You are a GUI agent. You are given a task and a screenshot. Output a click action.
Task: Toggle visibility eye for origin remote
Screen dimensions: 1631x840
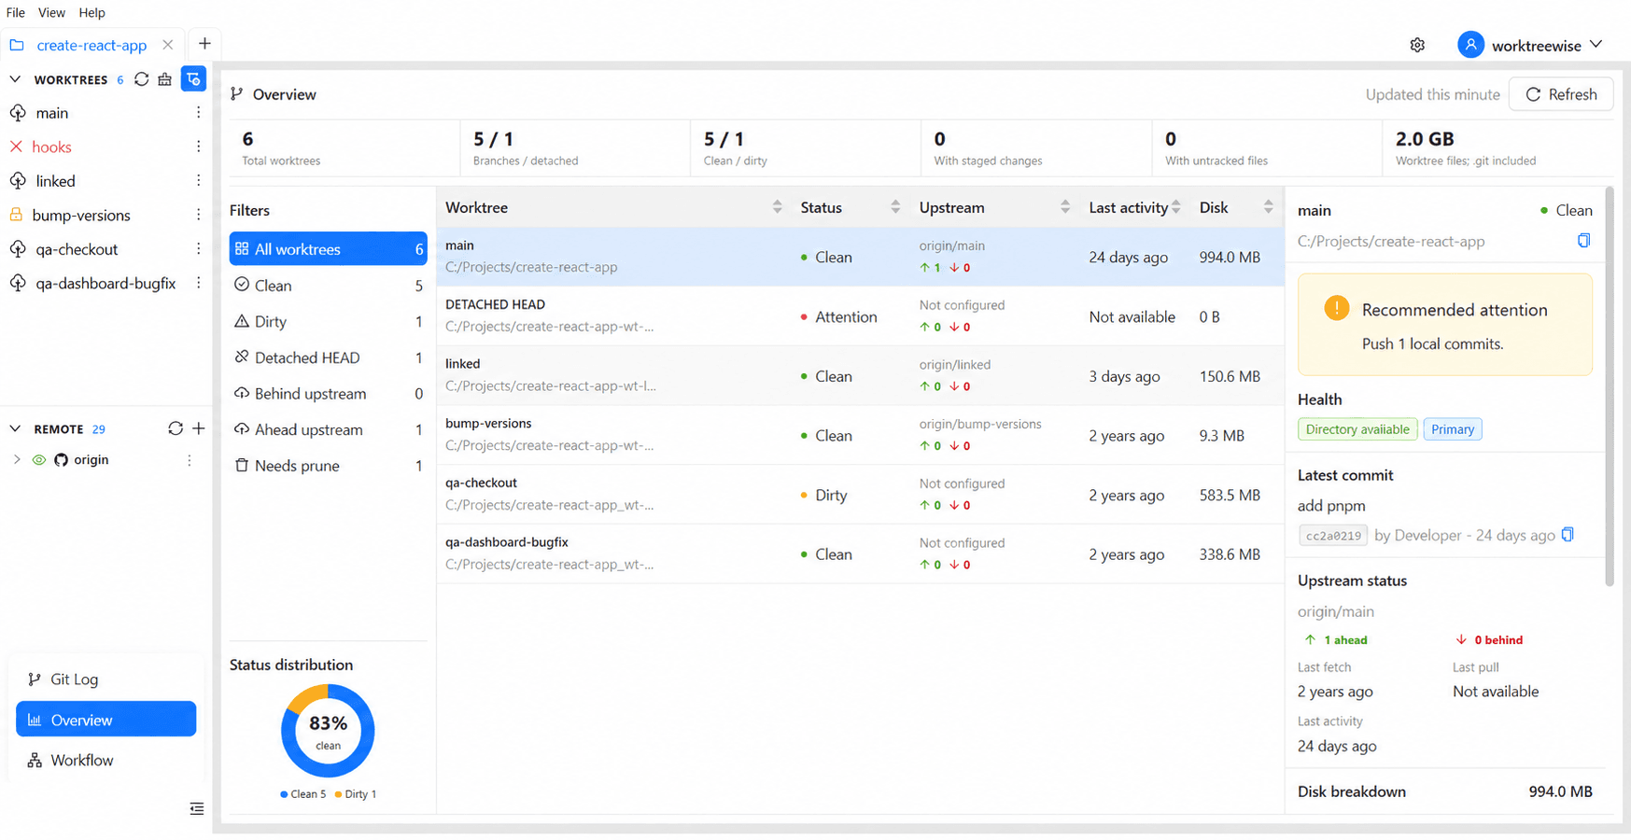[x=39, y=460]
